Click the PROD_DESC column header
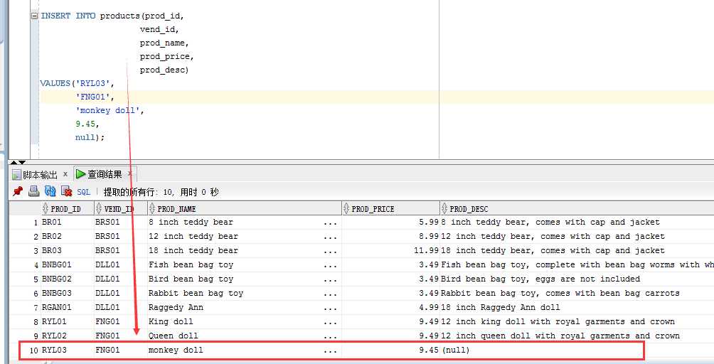 click(x=577, y=209)
